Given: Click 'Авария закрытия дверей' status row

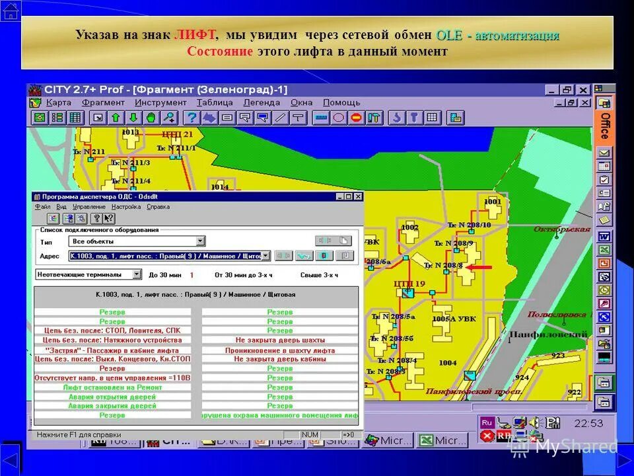Looking at the screenshot, I should [x=112, y=405].
